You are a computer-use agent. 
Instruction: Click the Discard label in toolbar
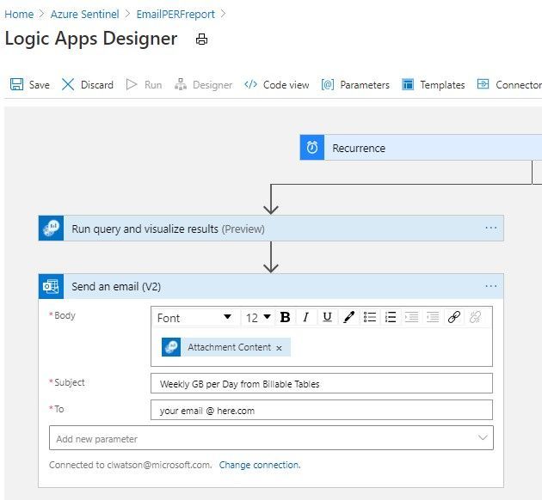96,85
